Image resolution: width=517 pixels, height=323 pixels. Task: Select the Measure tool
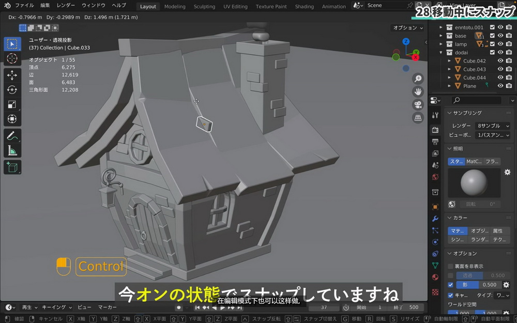tap(12, 150)
